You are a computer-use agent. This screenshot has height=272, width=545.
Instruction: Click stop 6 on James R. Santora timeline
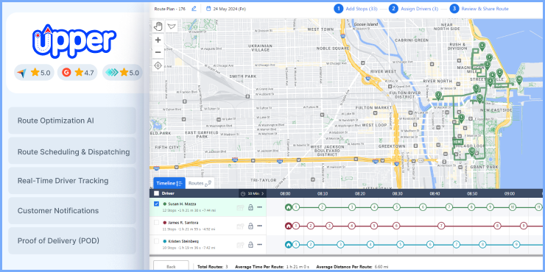point(396,226)
